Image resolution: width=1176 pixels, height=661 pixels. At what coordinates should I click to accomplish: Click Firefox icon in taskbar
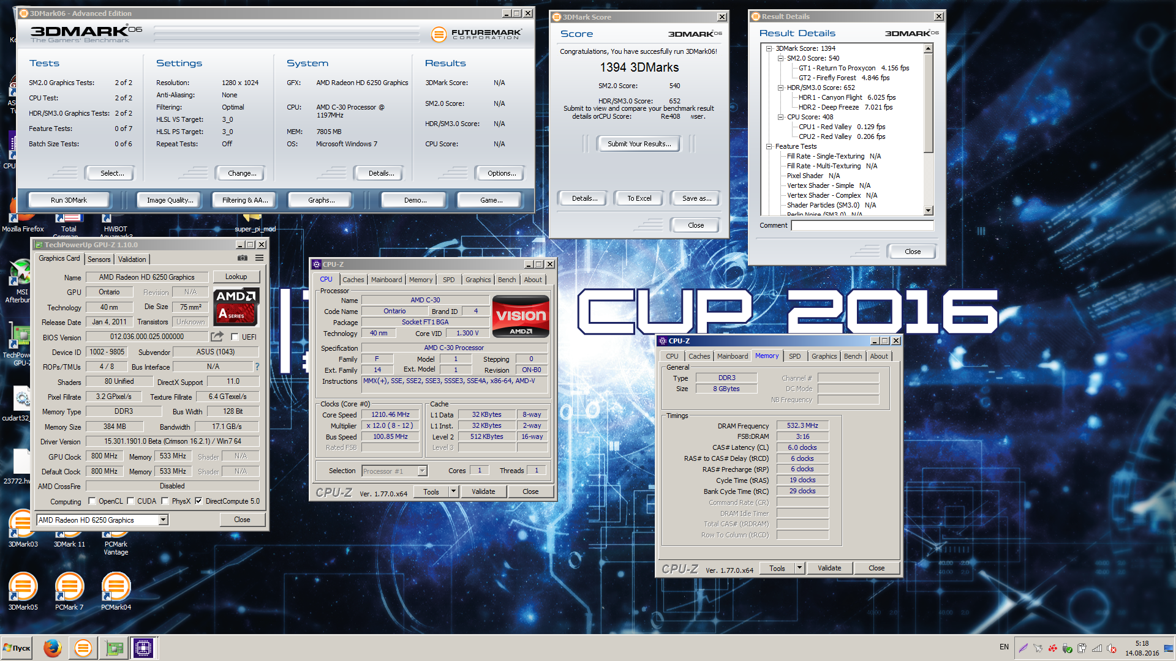(53, 648)
